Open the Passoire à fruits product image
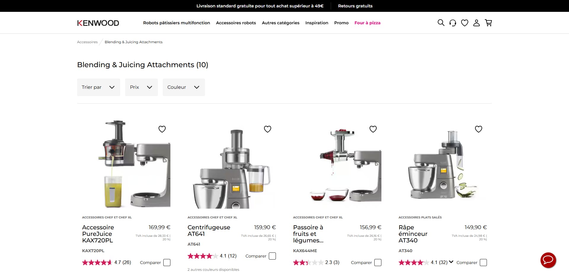This screenshot has height=272, width=569. [337, 164]
